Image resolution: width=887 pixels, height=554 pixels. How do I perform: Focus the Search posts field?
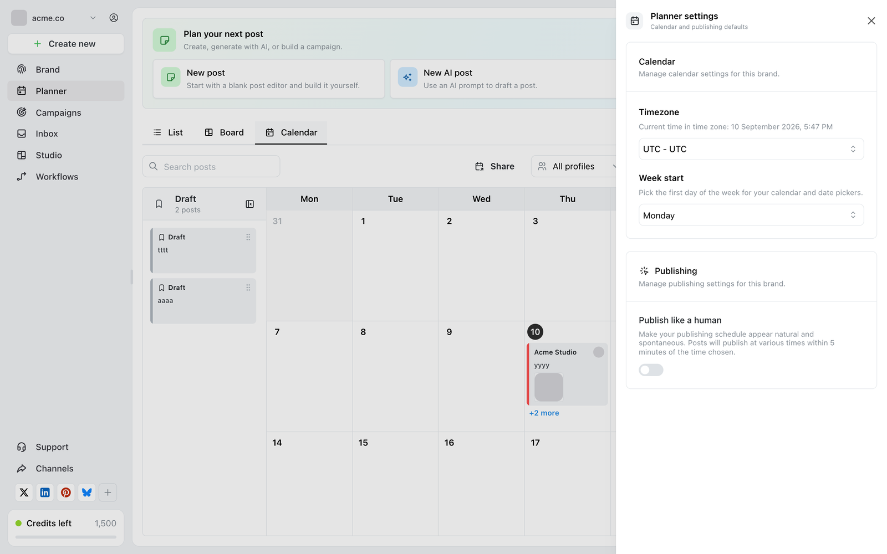click(211, 166)
